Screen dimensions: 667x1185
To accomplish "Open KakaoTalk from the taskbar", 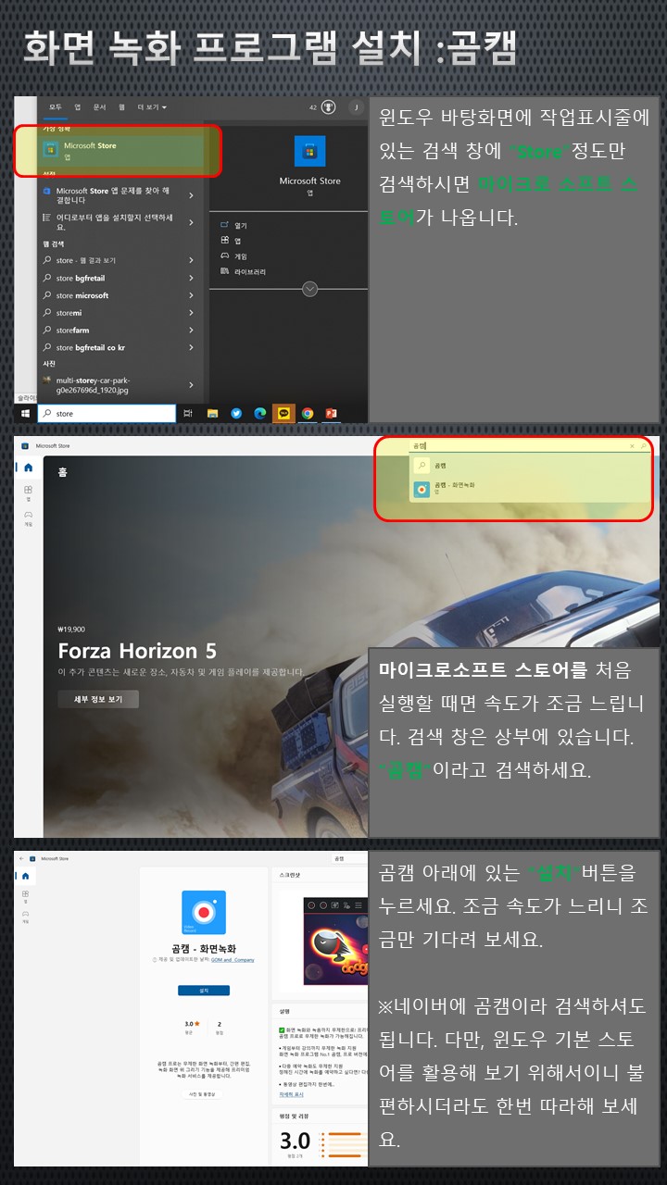I will pyautogui.click(x=283, y=414).
